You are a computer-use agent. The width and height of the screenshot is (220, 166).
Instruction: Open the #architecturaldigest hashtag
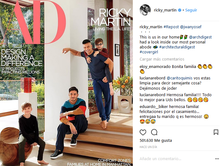[177, 47]
